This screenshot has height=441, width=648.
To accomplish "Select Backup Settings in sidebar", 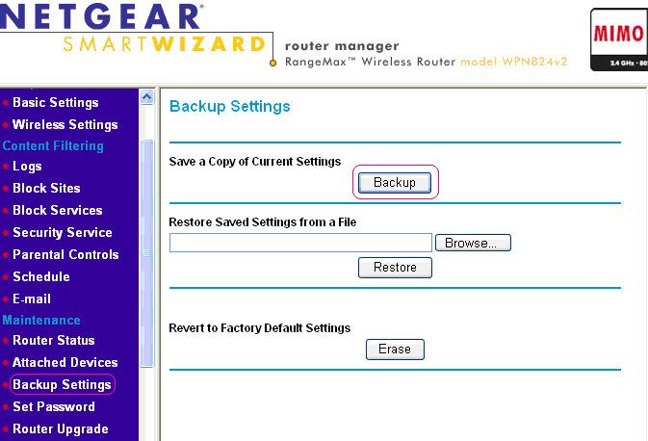I will pyautogui.click(x=62, y=385).
